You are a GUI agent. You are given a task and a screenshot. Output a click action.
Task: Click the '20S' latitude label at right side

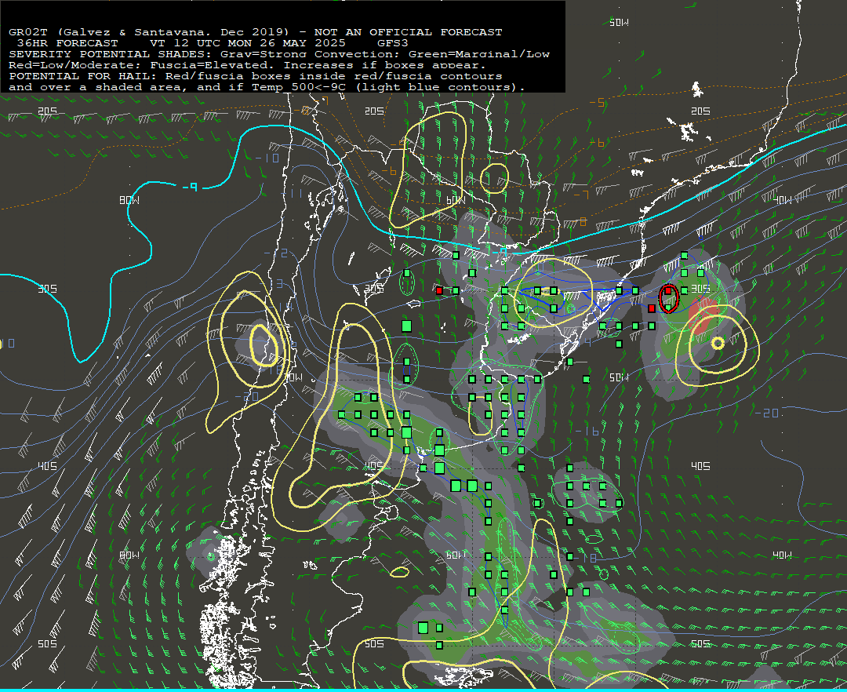pyautogui.click(x=700, y=111)
